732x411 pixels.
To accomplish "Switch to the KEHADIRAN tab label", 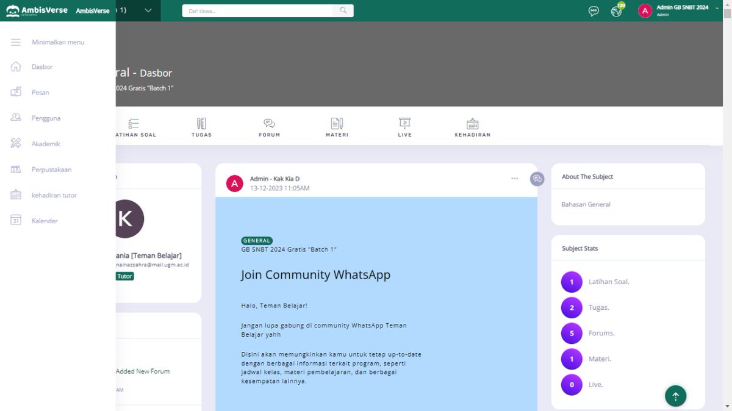I will pyautogui.click(x=472, y=135).
